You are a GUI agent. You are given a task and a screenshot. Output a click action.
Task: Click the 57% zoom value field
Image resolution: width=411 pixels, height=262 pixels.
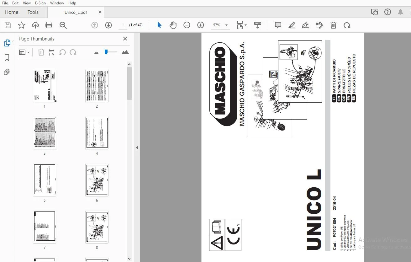217,25
